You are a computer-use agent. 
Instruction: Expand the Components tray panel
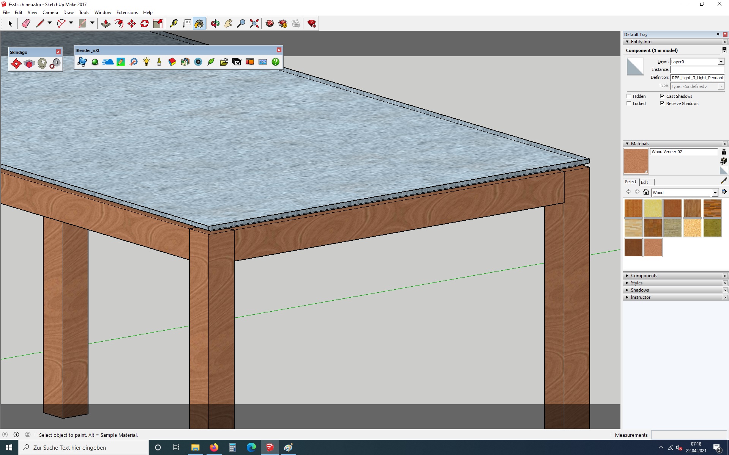(x=644, y=276)
